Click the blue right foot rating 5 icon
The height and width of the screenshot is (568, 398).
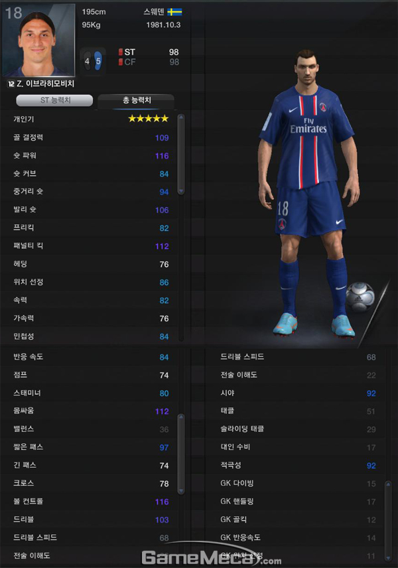pos(98,60)
